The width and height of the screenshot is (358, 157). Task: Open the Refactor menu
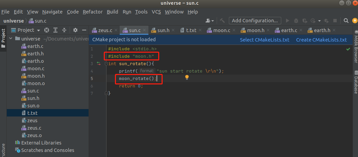point(92,12)
